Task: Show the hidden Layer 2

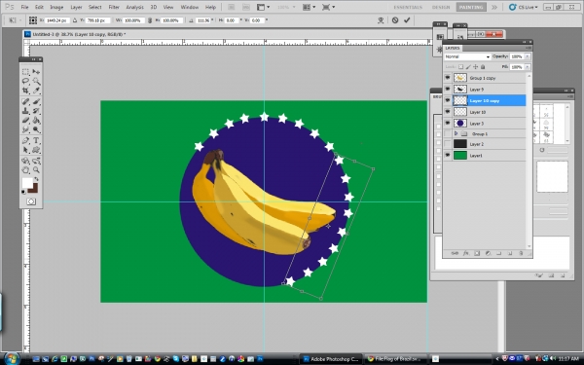Action: [x=448, y=144]
